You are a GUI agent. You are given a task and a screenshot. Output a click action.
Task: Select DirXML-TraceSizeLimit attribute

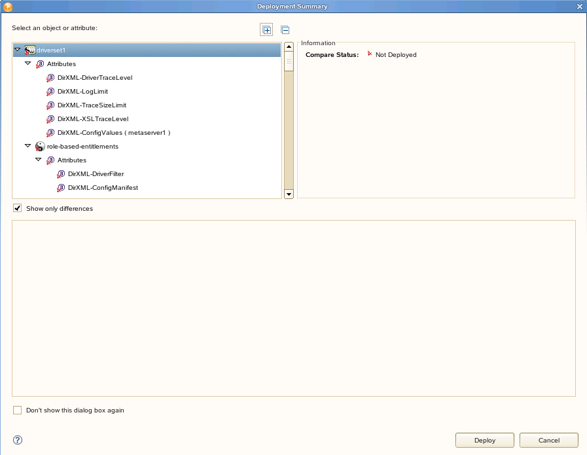click(x=92, y=105)
